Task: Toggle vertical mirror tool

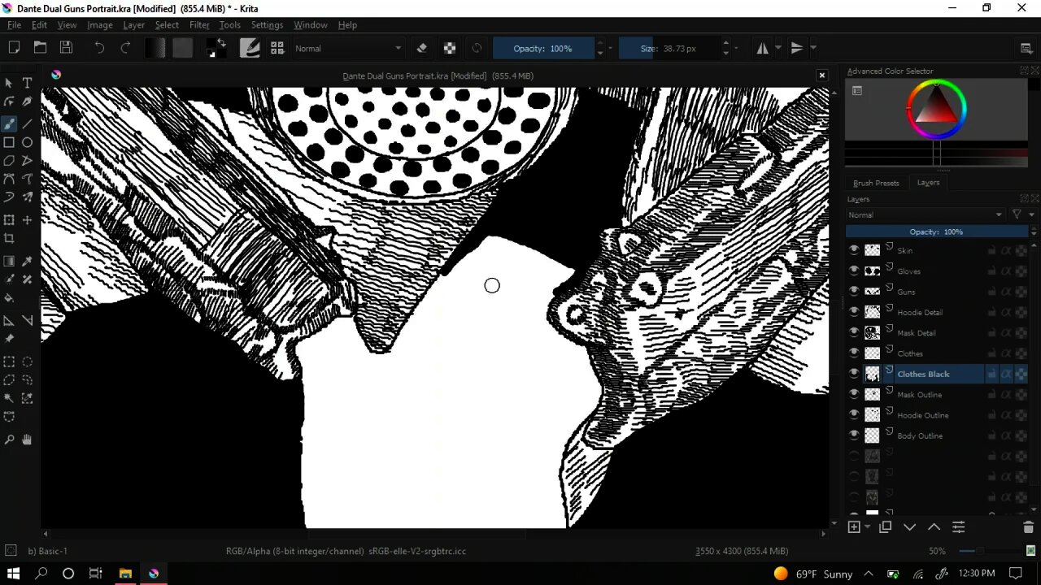Action: 797,48
